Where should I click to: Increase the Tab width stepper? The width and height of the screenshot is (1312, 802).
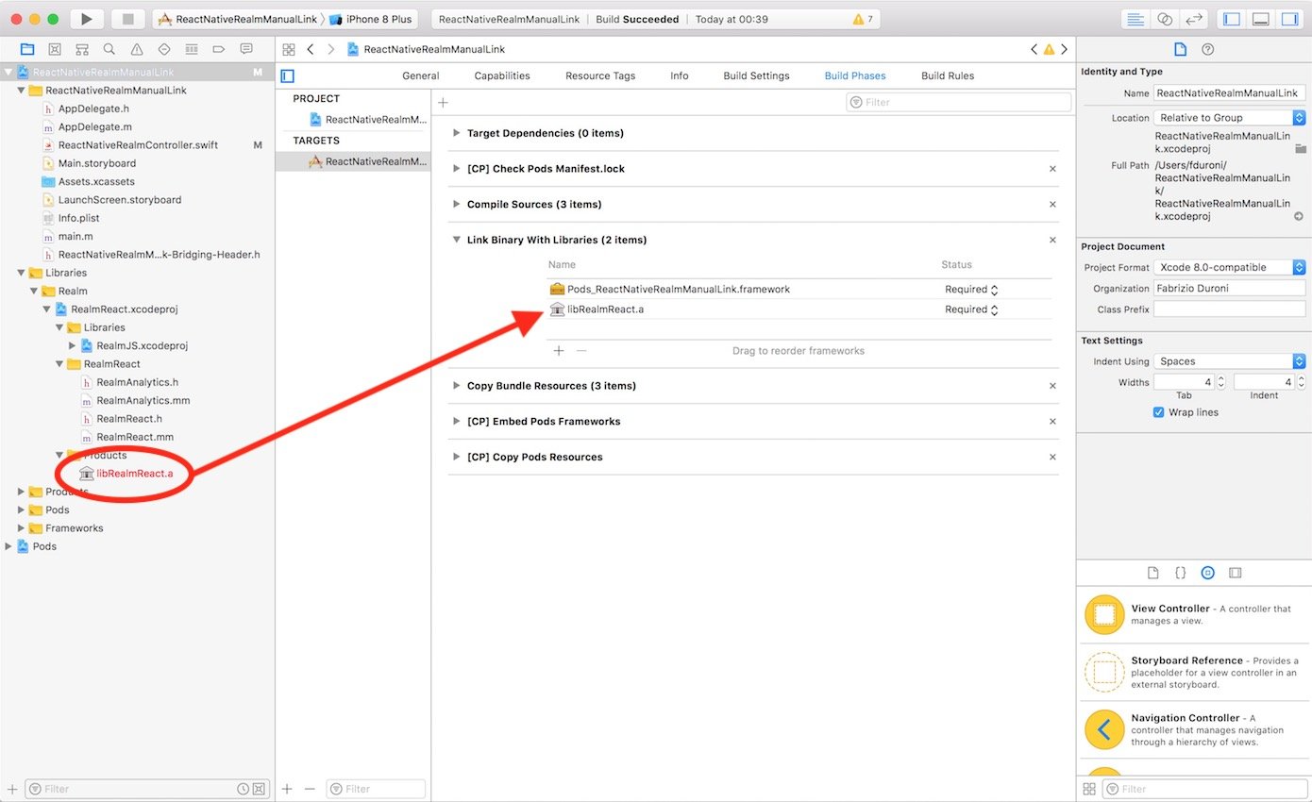click(x=1220, y=378)
